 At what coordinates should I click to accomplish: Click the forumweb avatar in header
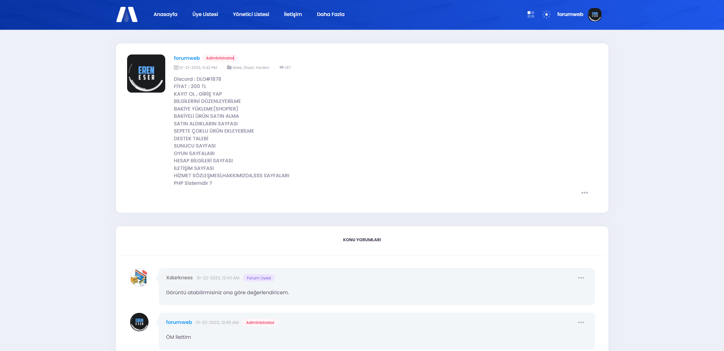tap(595, 14)
